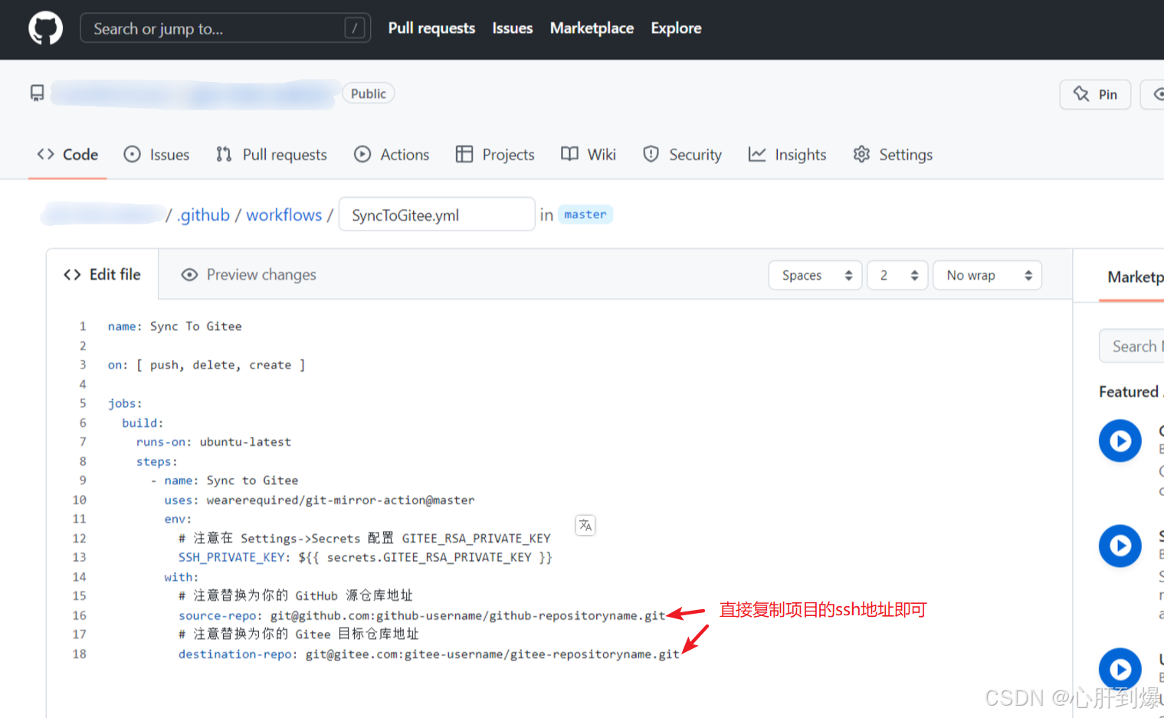Screen dimensions: 1164x718
Task: Open the Code tab
Action: (67, 155)
